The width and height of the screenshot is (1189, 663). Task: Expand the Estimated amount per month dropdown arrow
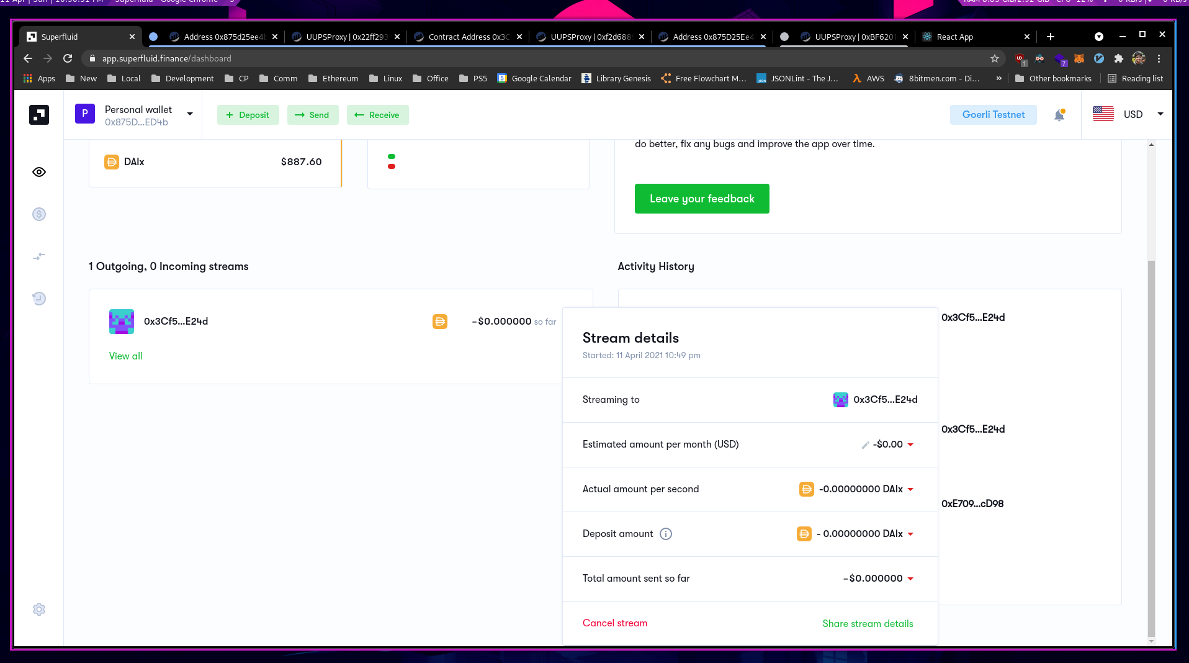click(x=910, y=445)
